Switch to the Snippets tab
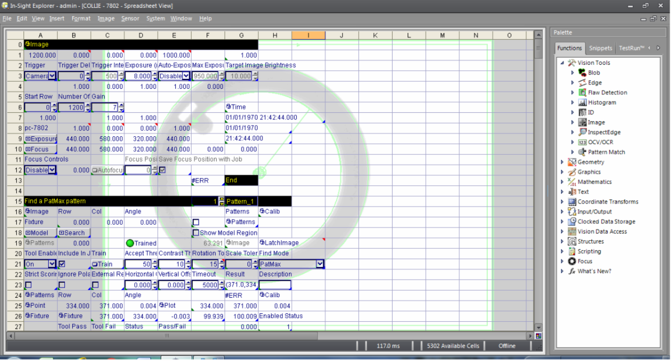672x362 pixels. (x=600, y=48)
